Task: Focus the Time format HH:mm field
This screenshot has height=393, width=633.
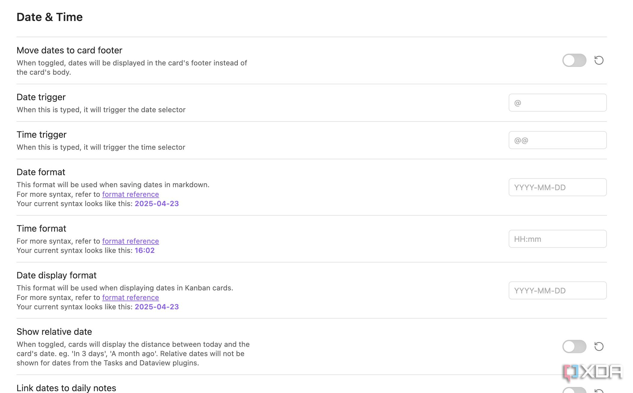Action: [x=558, y=239]
